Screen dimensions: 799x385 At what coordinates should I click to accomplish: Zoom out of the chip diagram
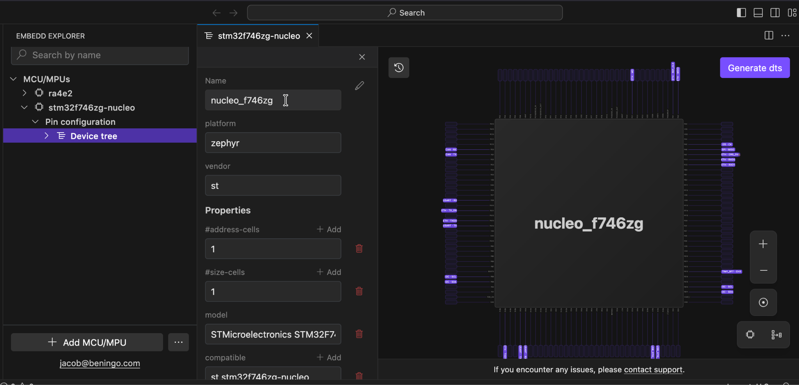point(763,270)
